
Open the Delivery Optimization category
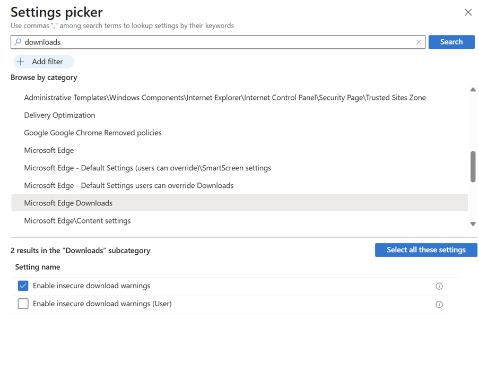coord(59,115)
